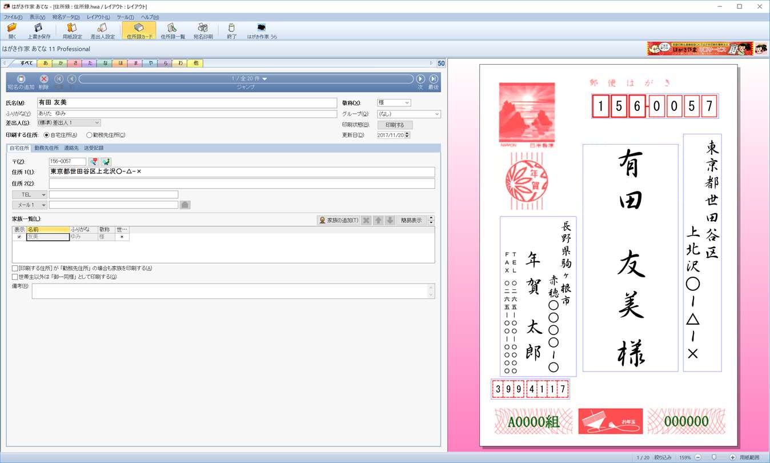
Task: Click the 住所 2 input field
Action: 242,183
